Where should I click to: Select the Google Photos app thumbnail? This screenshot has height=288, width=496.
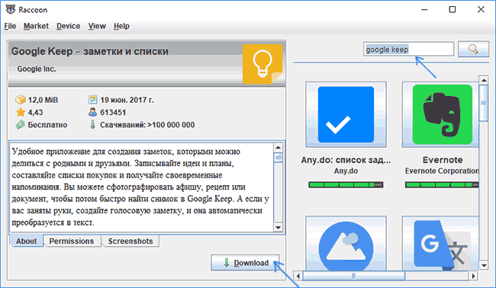click(x=346, y=243)
